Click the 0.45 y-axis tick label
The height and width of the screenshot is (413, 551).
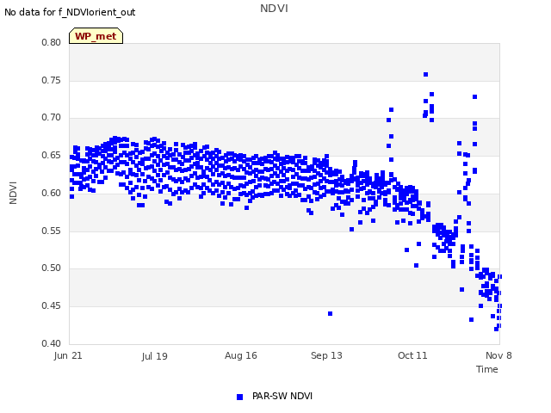(52, 306)
